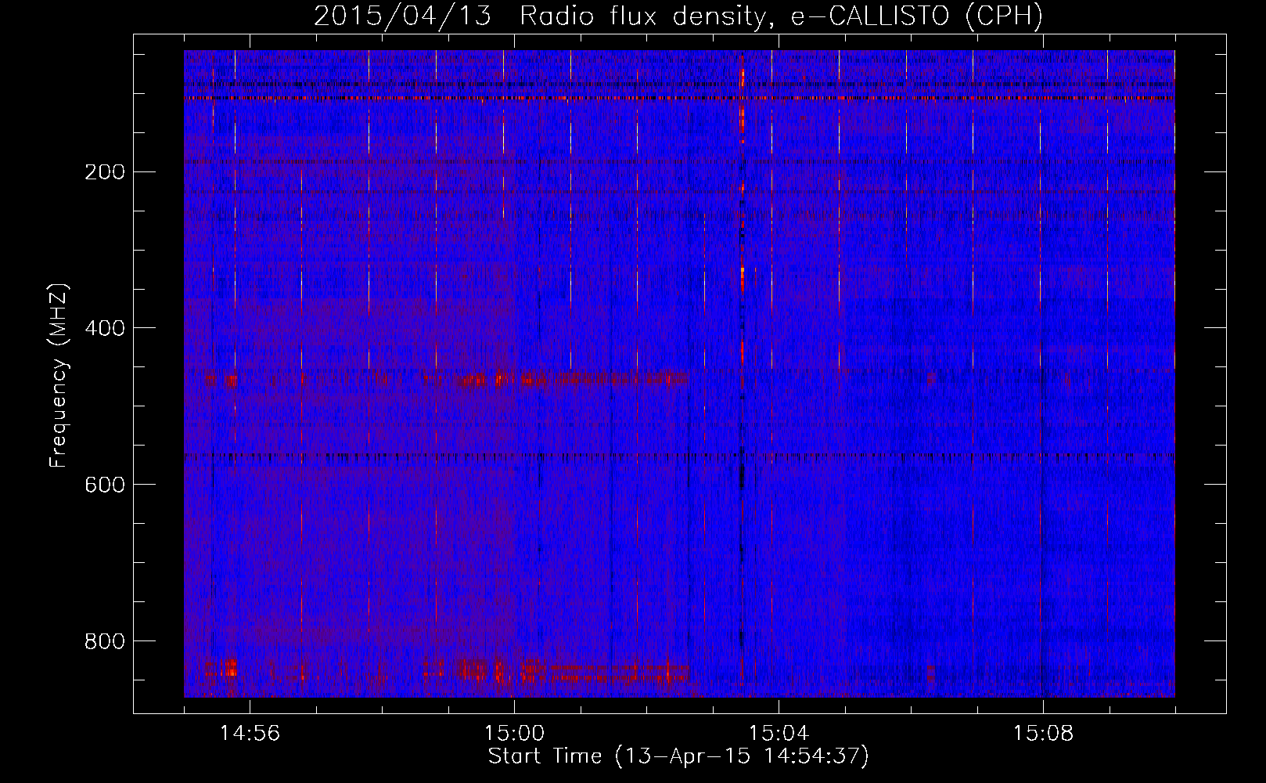Screen dimensions: 1266x783
Task: Click the 15:08 time tick label
Action: [1043, 734]
